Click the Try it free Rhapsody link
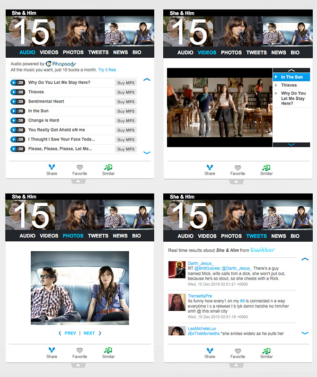 107,70
